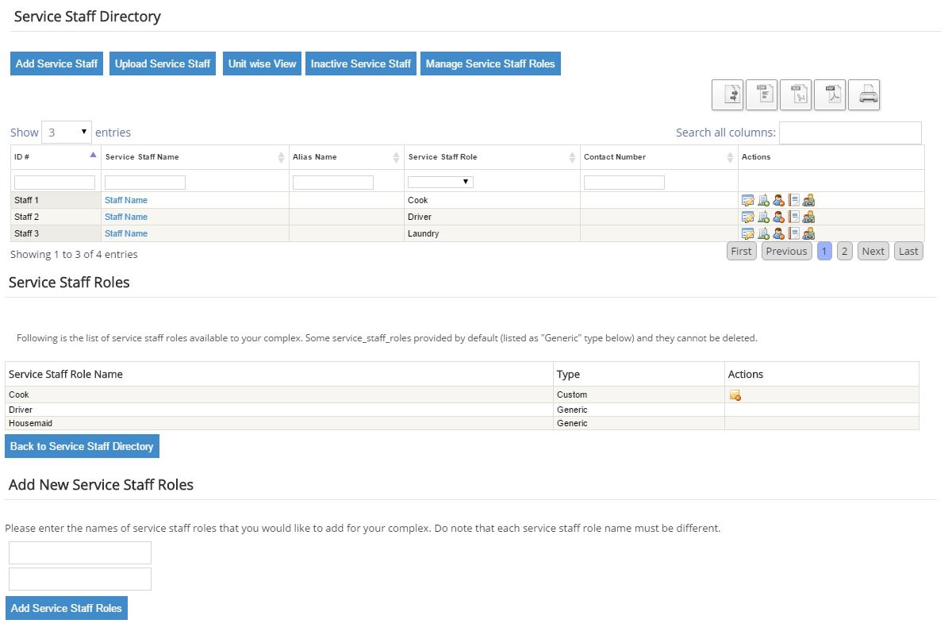Delete the Cook custom role icon

[735, 395]
